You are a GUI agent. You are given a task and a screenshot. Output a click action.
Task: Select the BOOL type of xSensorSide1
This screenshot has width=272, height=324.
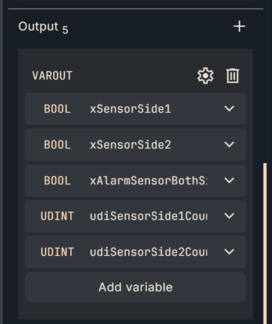(58, 109)
